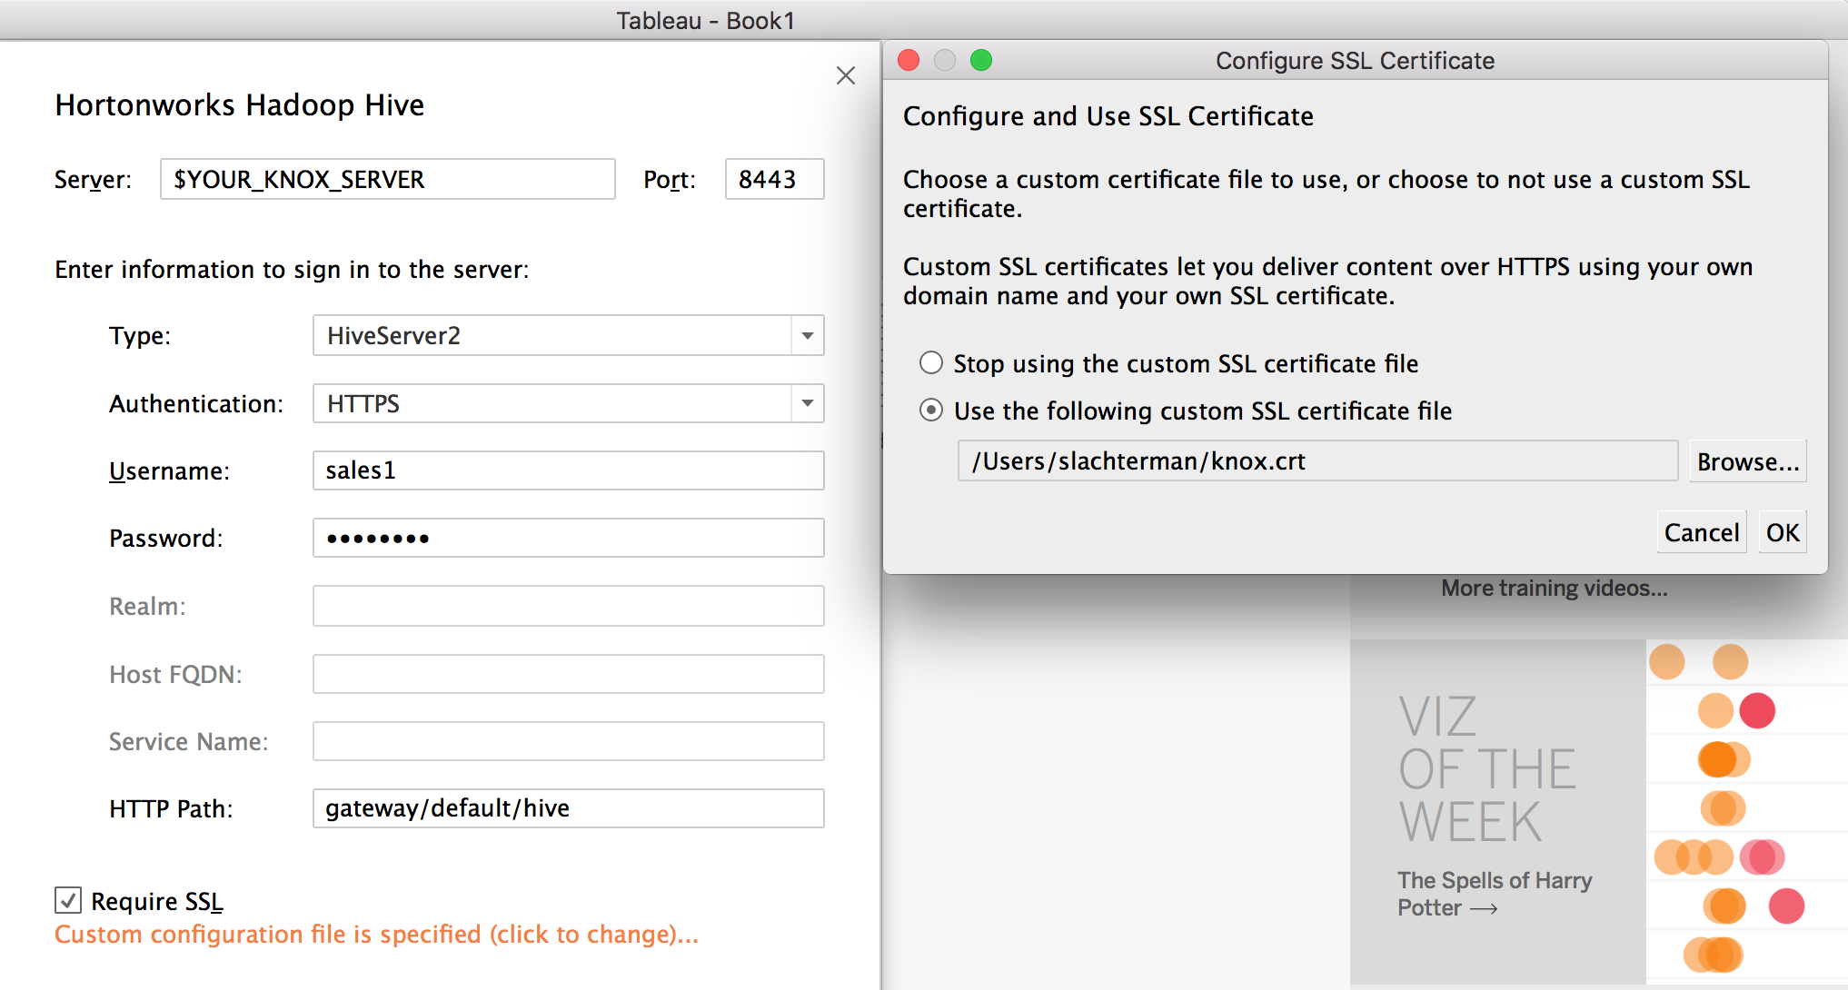Click the certificate file path field

[x=1316, y=461]
